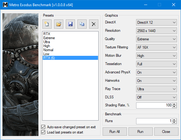
Task: Change the DLSS dropdown from Off
Action: tap(156, 97)
